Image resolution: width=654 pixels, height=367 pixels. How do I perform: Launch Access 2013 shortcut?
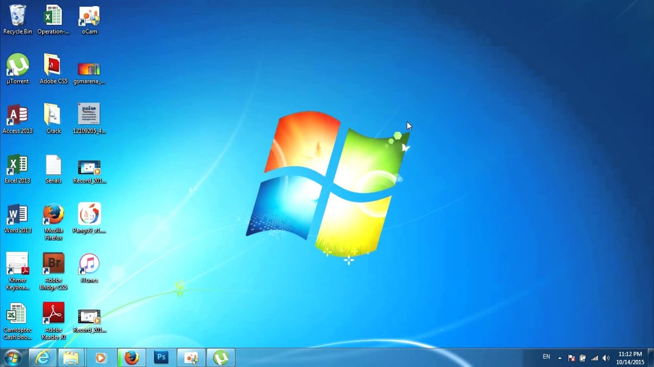17,119
